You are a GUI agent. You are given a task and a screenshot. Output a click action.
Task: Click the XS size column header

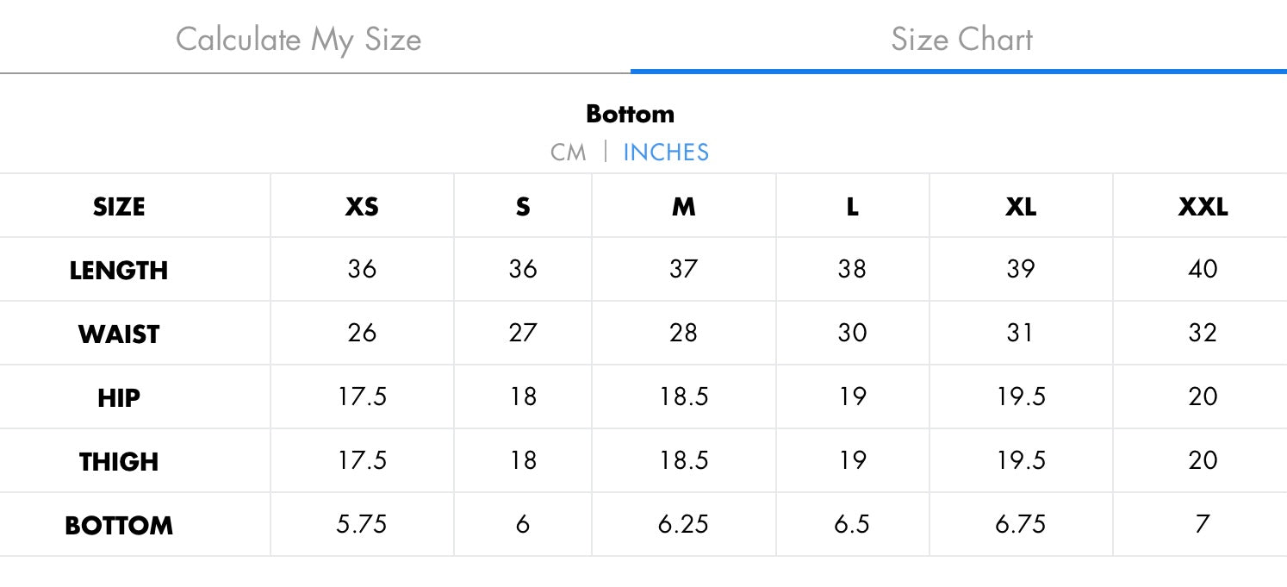coord(362,207)
